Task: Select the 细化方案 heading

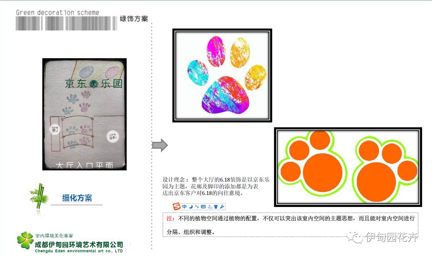Action: click(77, 198)
